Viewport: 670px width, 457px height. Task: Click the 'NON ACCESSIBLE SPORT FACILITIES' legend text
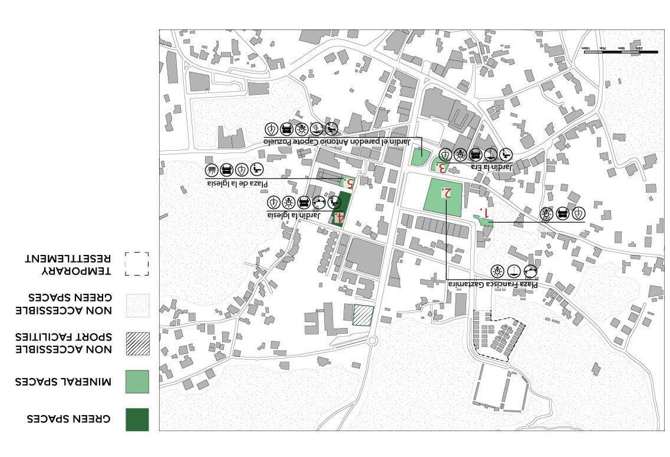pyautogui.click(x=64, y=343)
